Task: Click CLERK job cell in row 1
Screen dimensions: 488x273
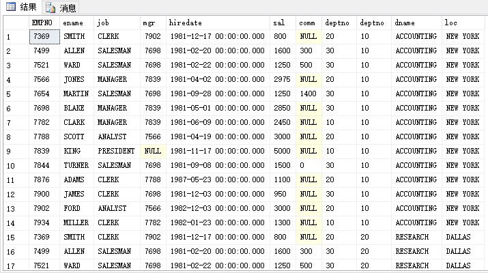Action: [117, 37]
